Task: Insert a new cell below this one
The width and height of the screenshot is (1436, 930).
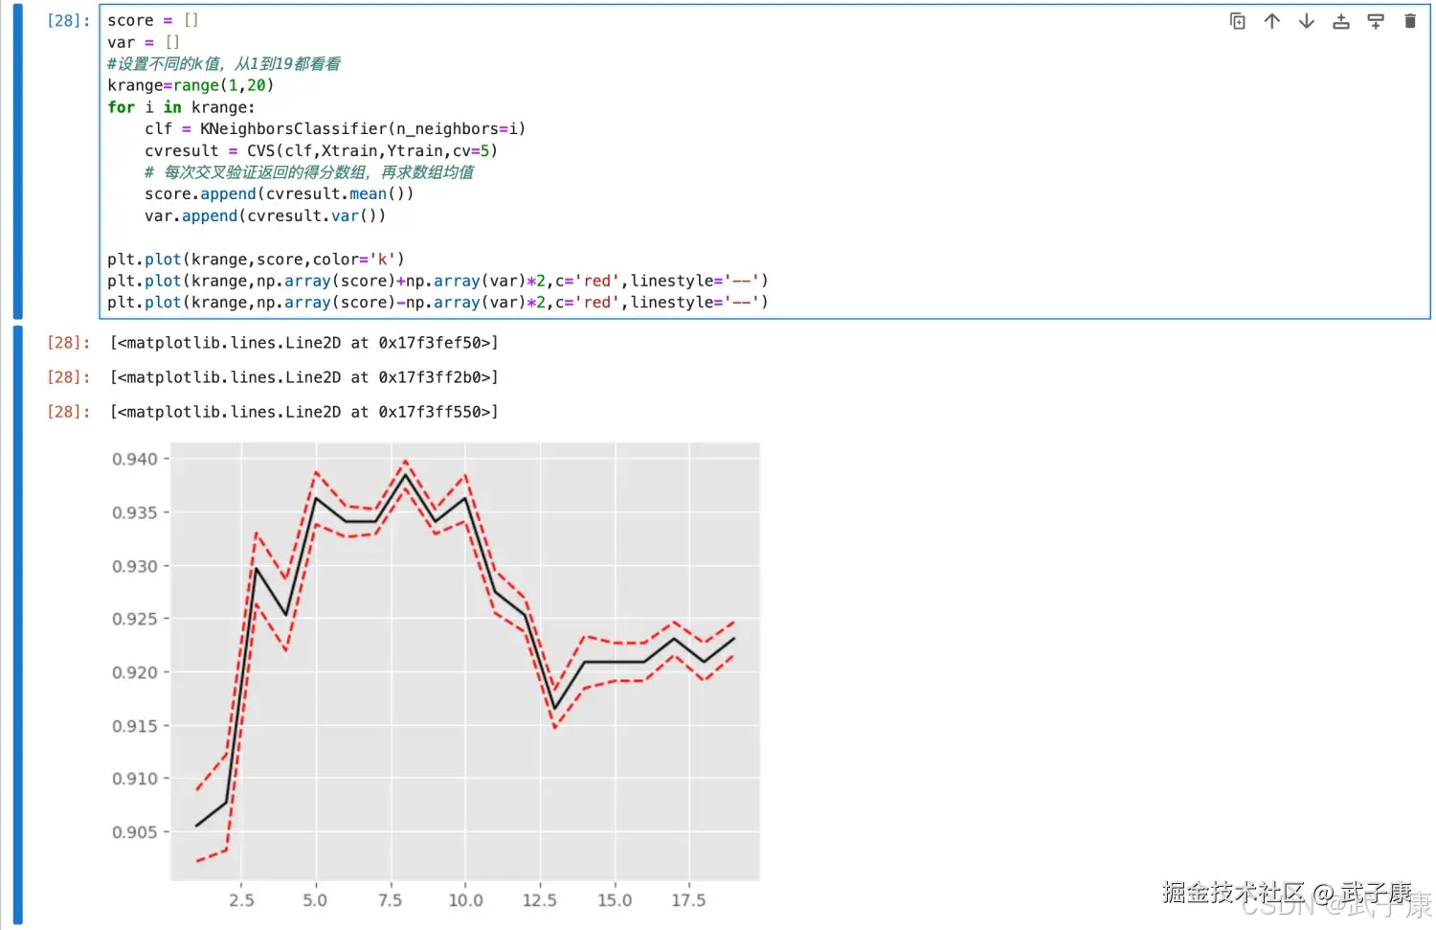Action: (1375, 21)
